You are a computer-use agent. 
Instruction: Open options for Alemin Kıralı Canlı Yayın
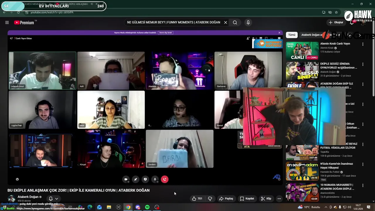pos(363,44)
